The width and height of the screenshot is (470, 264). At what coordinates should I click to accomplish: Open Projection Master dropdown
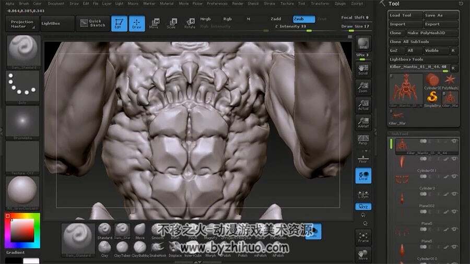coord(22,24)
